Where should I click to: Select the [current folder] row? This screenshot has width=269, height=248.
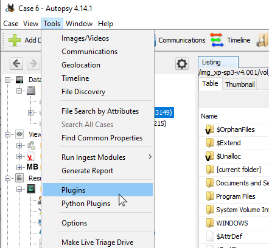[234, 170]
